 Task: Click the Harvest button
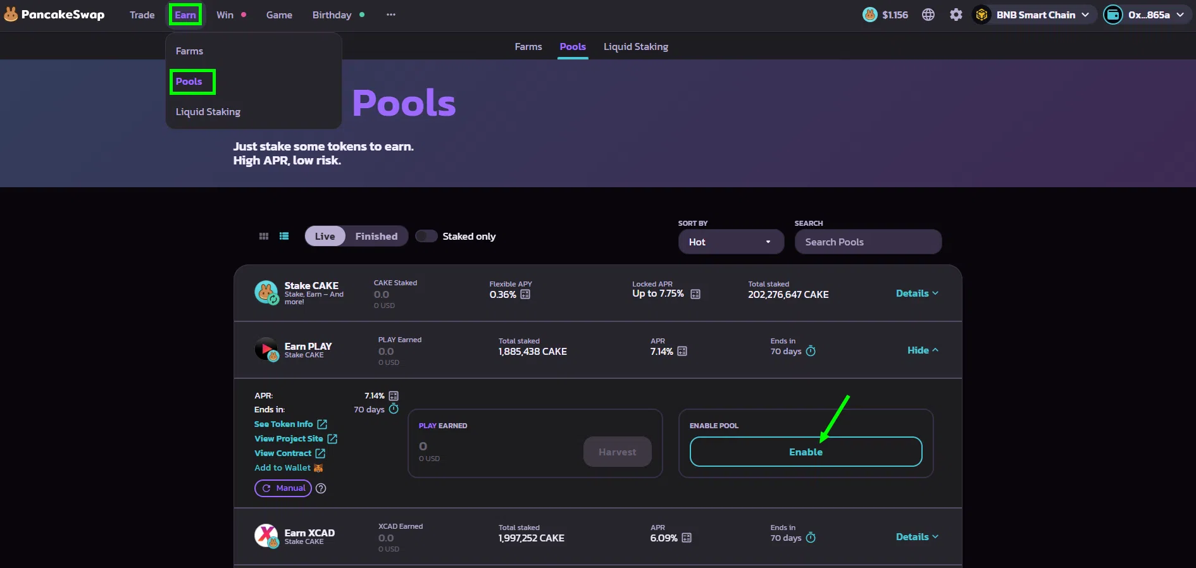point(617,452)
